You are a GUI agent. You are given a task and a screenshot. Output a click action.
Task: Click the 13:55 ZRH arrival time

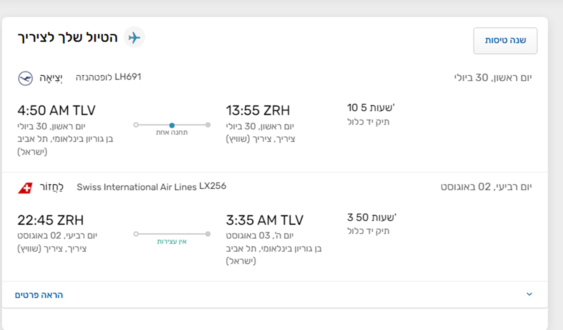[x=258, y=111]
